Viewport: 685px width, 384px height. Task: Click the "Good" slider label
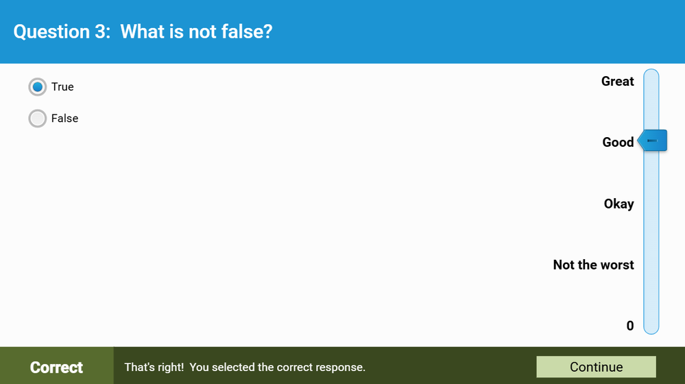tap(618, 143)
